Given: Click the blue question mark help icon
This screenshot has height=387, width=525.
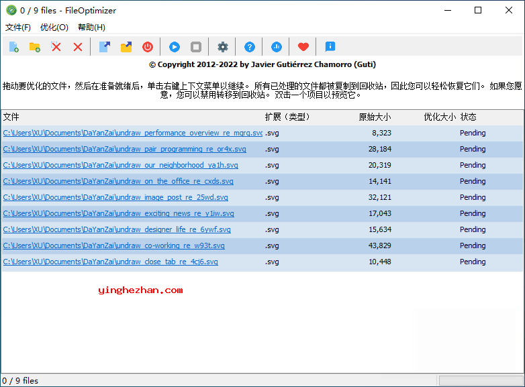Looking at the screenshot, I should pyautogui.click(x=250, y=47).
